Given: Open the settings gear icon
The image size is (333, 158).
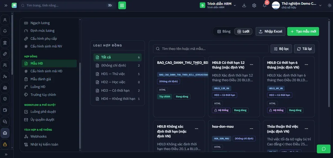Looking at the screenshot, I should click(254, 5).
